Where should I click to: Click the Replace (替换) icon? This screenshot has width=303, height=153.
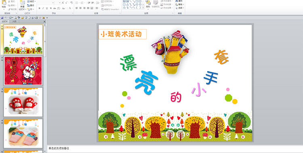(180, 4)
